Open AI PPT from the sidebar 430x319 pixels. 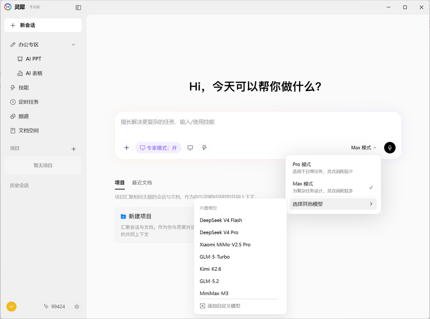pos(43,59)
